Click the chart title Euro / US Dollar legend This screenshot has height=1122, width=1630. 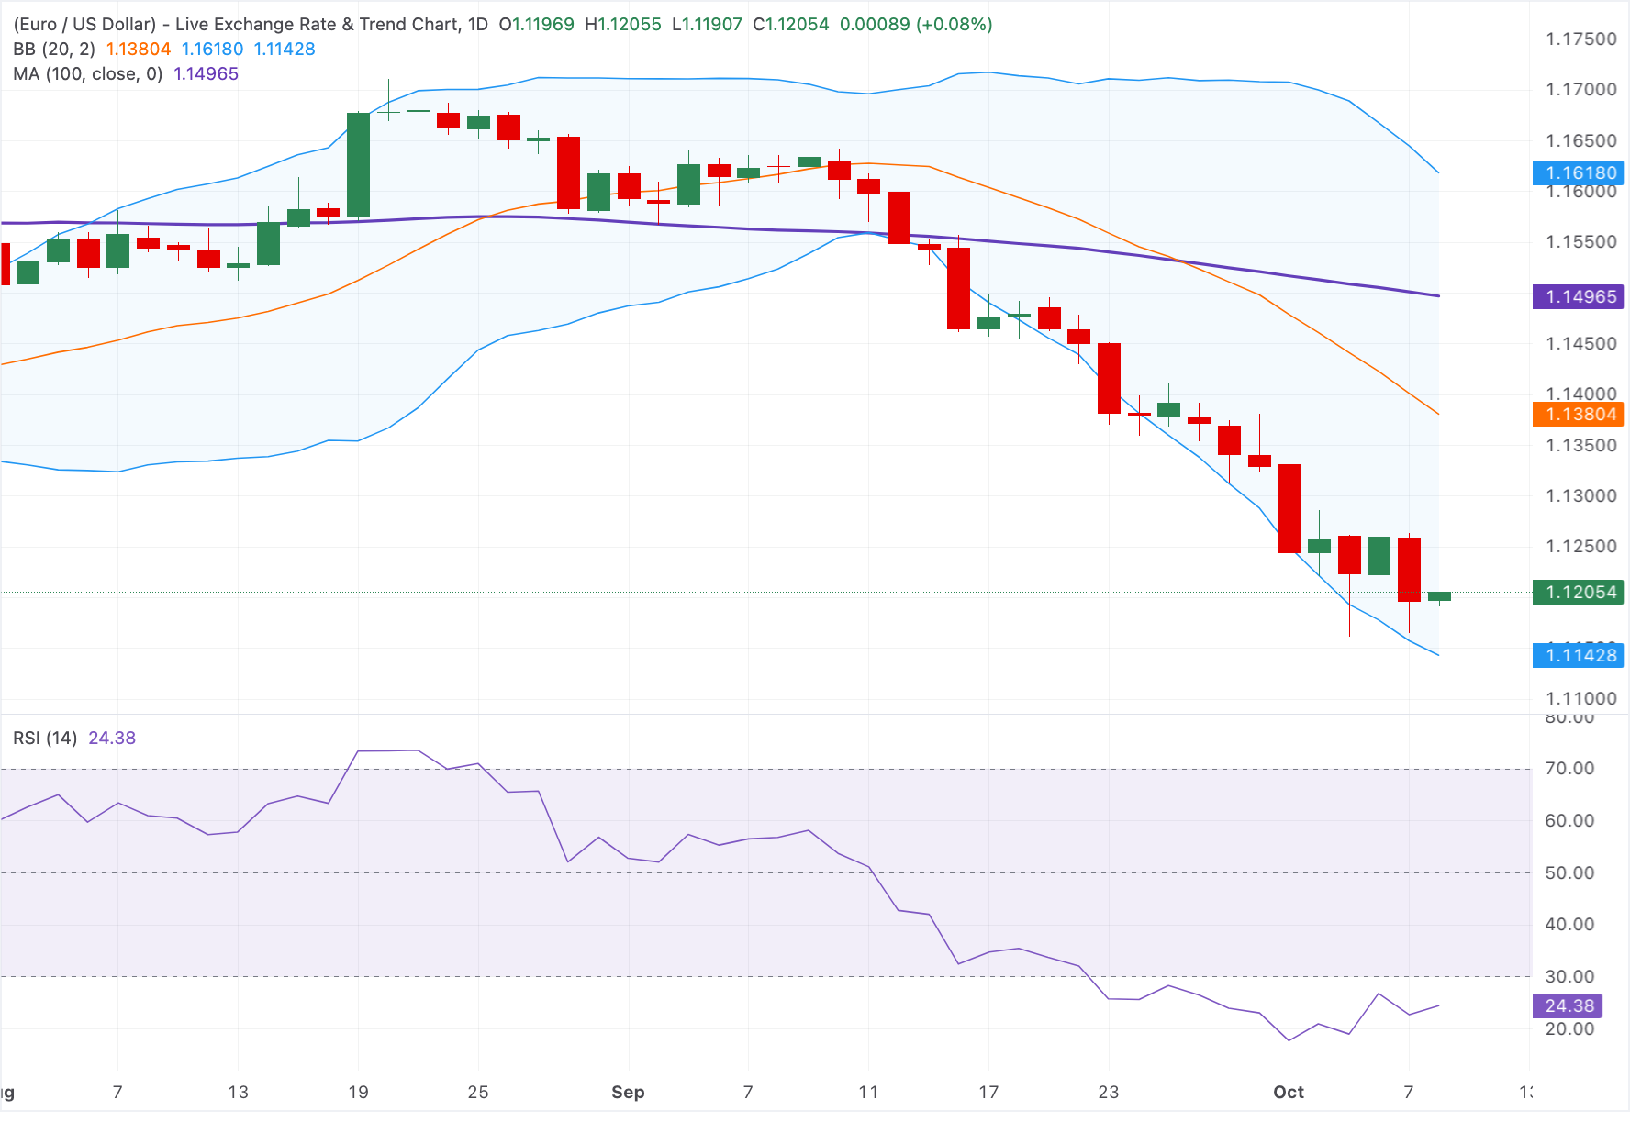point(251,25)
